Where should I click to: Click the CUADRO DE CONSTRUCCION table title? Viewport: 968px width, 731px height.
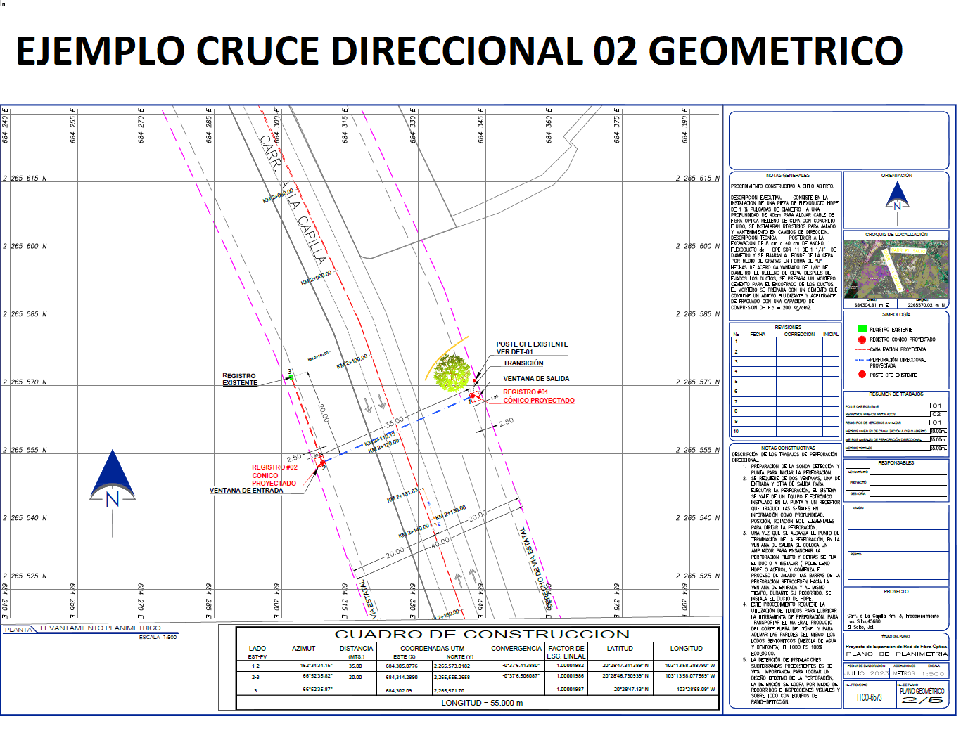coord(482,634)
